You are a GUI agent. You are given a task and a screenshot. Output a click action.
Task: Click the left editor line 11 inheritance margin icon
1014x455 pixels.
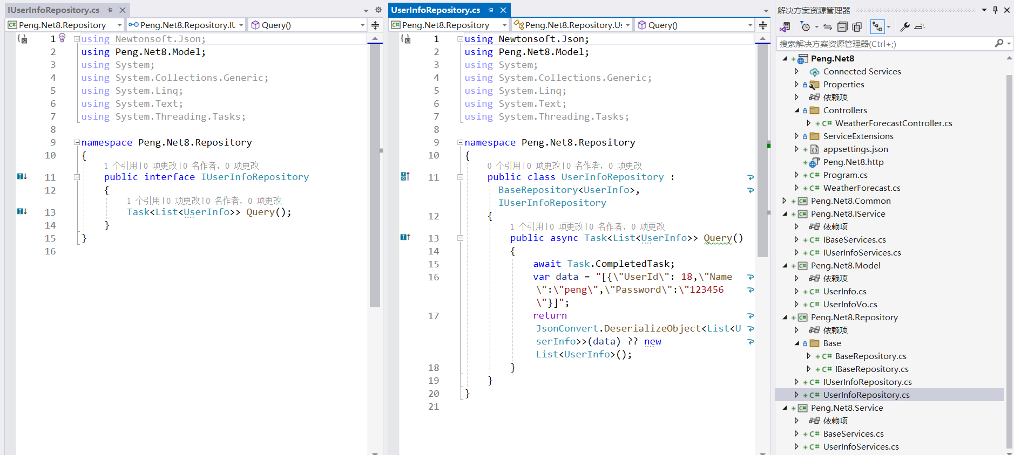(x=22, y=176)
